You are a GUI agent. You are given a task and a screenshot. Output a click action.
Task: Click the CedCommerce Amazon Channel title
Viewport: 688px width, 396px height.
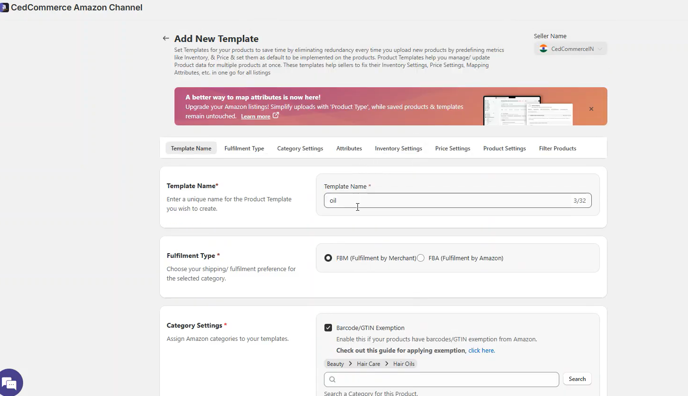pos(76,8)
